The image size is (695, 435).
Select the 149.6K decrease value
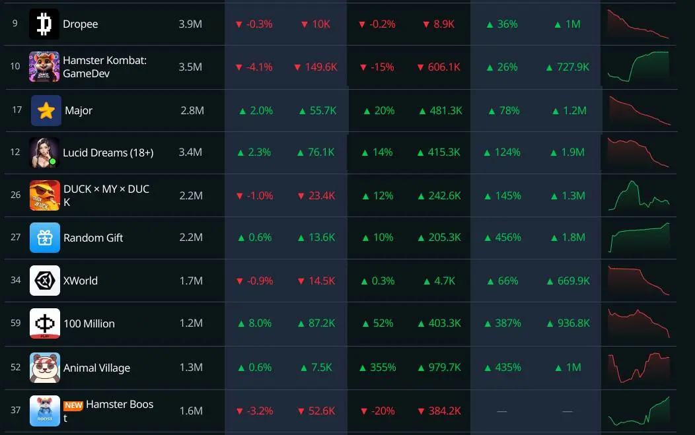click(x=316, y=67)
